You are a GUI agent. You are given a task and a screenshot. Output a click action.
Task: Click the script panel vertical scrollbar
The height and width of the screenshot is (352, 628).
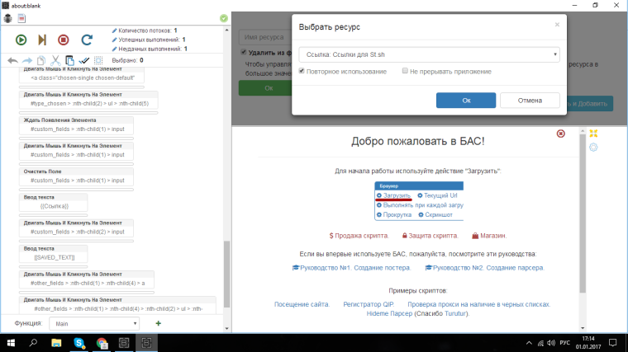[x=226, y=272]
